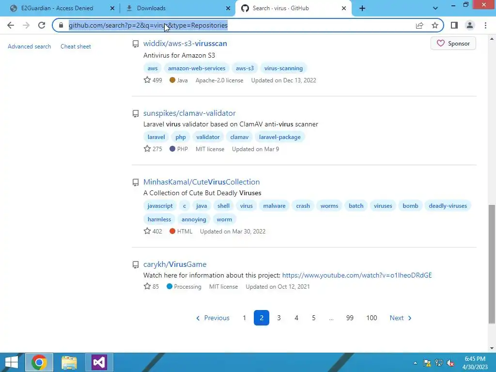
Task: Show hidden system tray icons
Action: click(415, 363)
